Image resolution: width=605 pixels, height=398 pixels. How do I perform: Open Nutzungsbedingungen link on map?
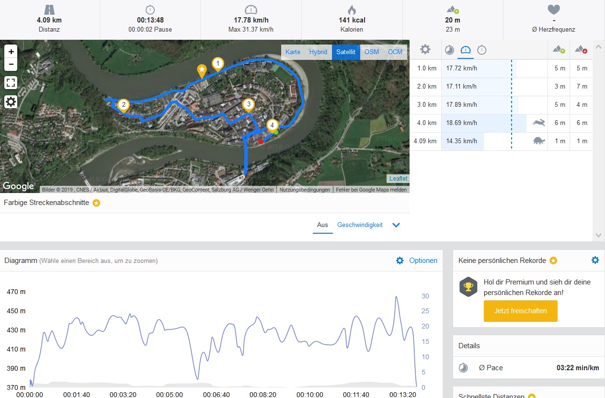[305, 190]
